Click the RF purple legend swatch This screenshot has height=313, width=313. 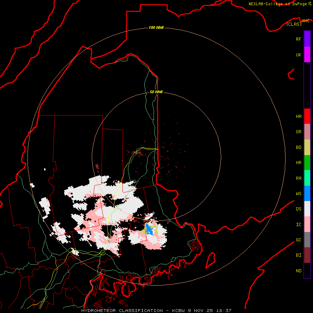point(307,39)
